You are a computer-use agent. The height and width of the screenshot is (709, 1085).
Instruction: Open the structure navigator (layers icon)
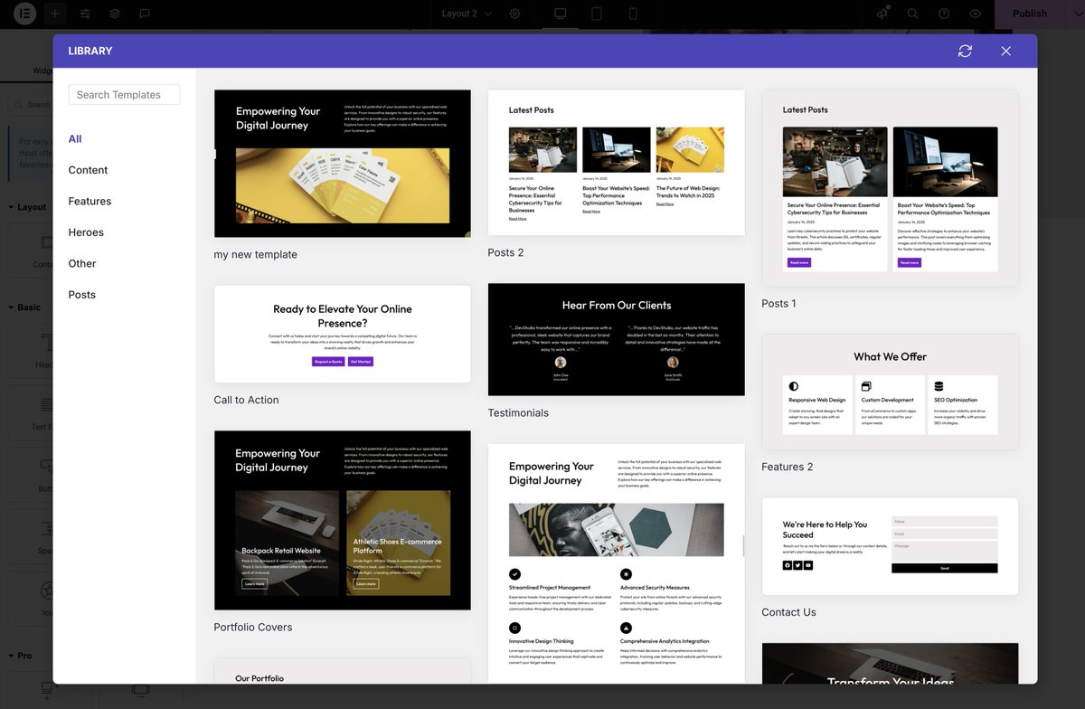point(113,14)
